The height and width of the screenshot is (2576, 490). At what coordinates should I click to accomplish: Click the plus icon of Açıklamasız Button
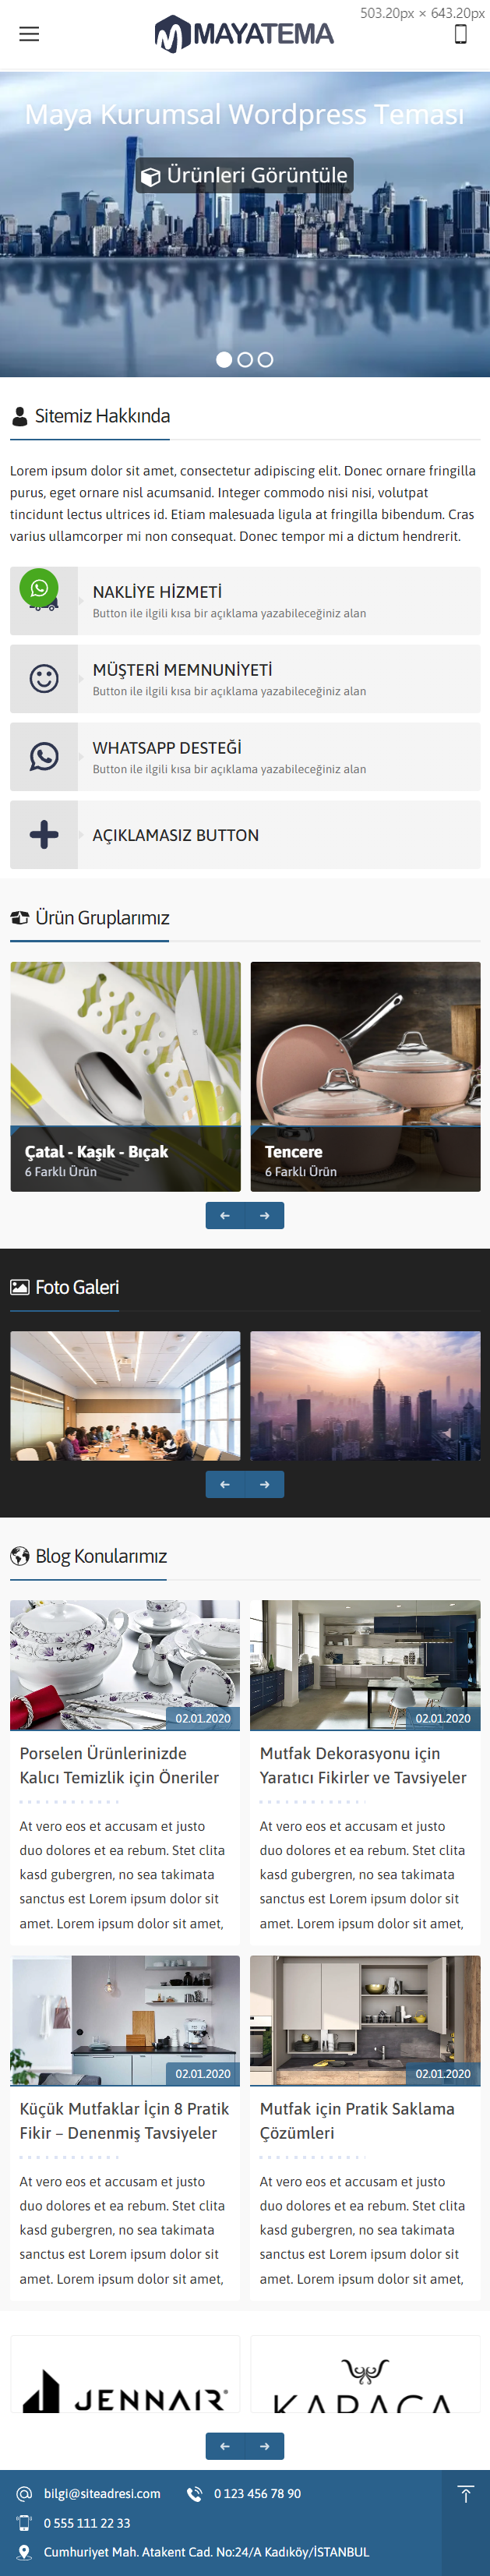[44, 835]
